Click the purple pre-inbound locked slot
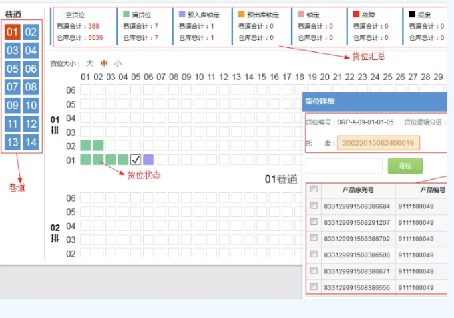Image resolution: width=454 pixels, height=318 pixels. click(148, 160)
